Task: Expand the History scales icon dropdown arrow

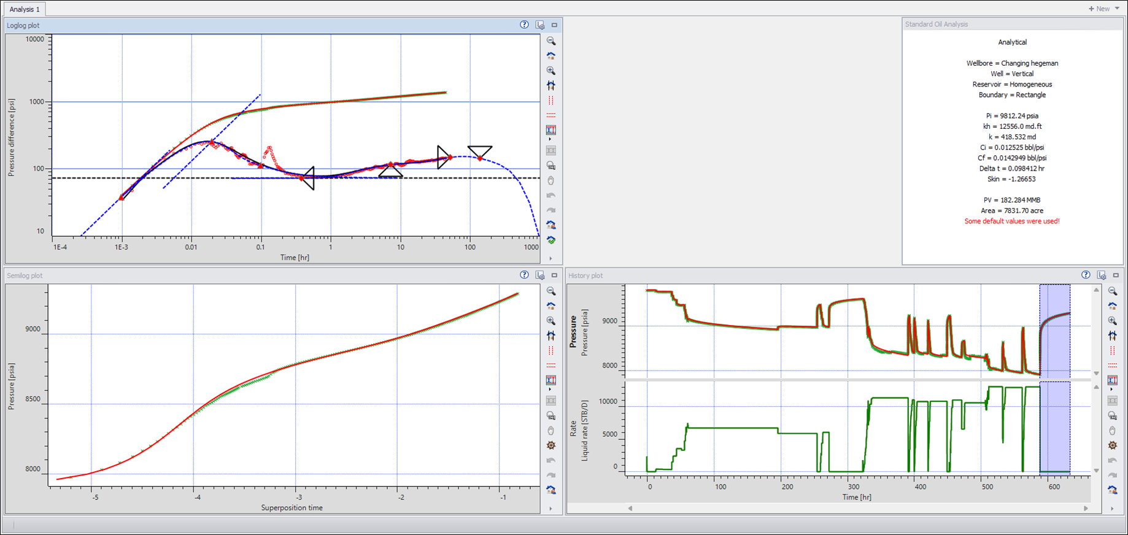Action: (1111, 390)
